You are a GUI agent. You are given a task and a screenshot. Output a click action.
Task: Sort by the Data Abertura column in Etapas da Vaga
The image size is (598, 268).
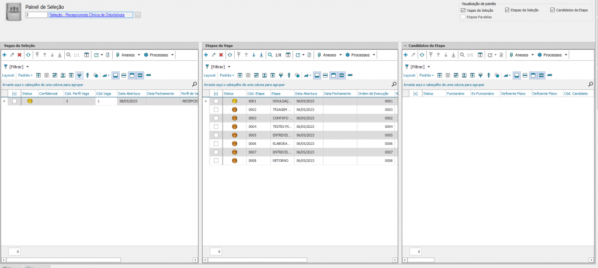tap(307, 93)
